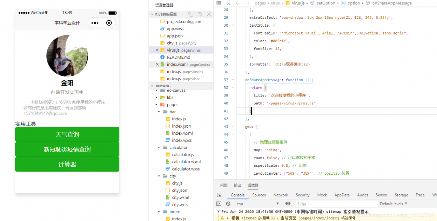This screenshot has height=221, width=437.
Task: Open the top context dropdown
Action: [x=258, y=204]
